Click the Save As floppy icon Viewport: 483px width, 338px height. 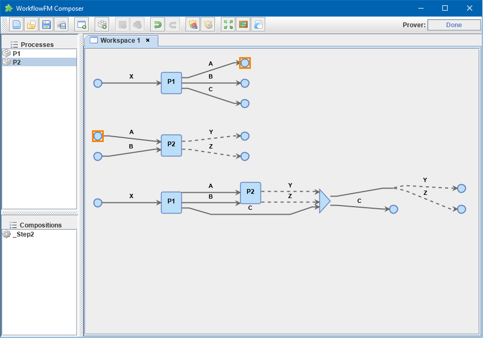[x=61, y=25]
